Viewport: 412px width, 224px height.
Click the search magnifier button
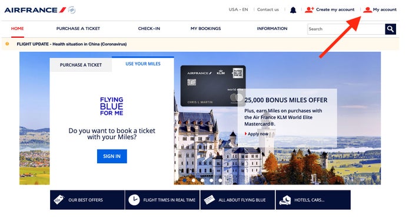(390, 29)
